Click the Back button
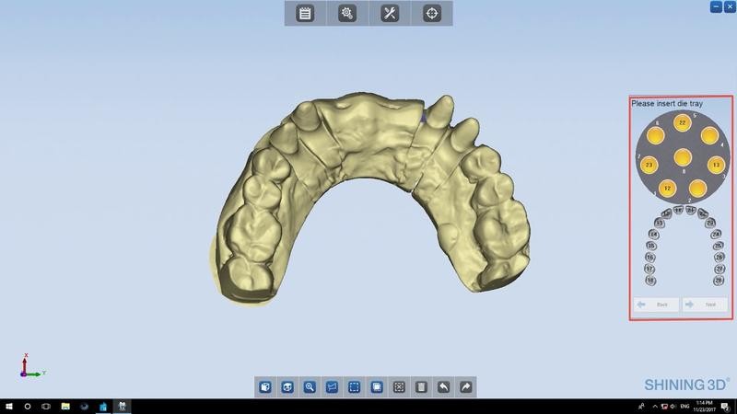737x414 pixels. coord(657,305)
